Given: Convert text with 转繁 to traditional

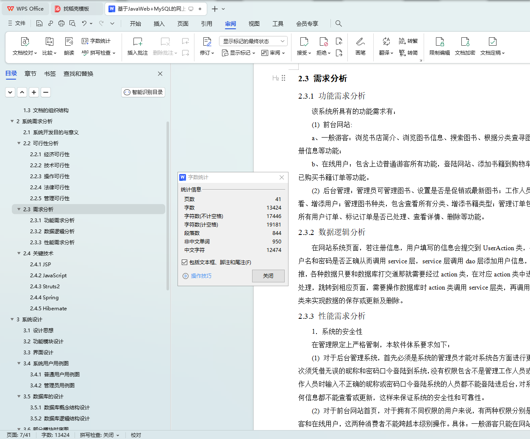Looking at the screenshot, I should [408, 41].
